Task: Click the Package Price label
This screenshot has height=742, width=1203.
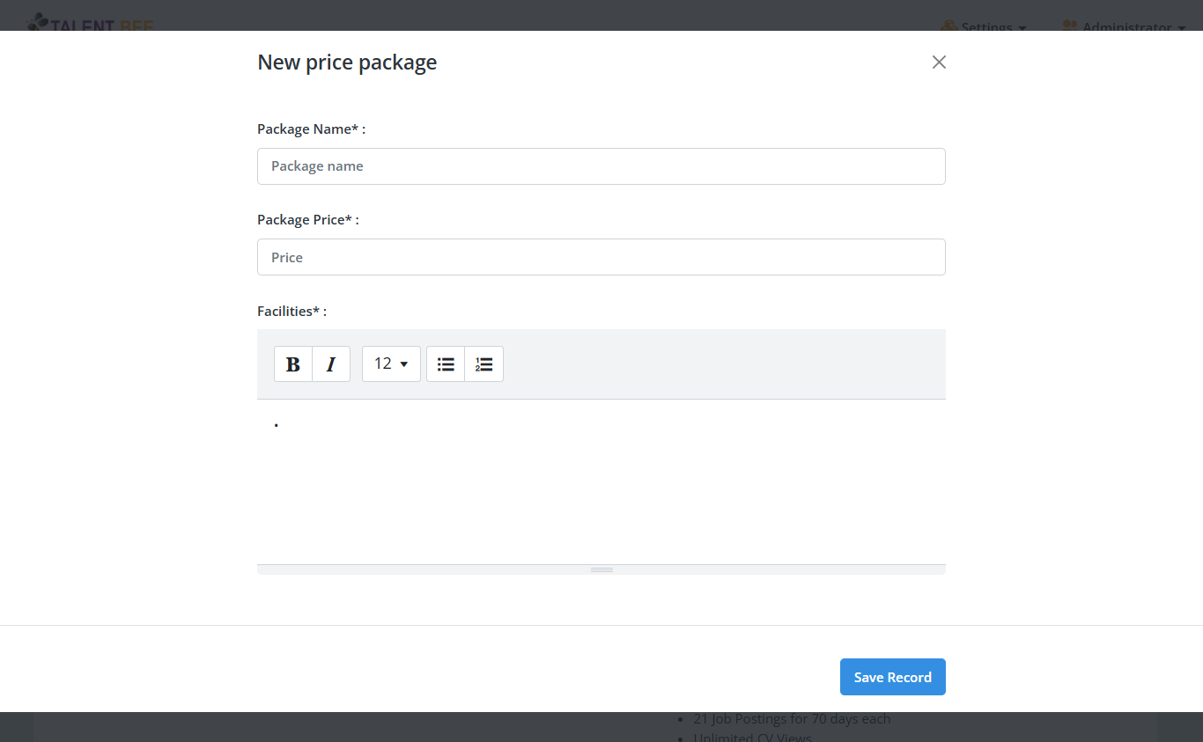Action: [307, 220]
